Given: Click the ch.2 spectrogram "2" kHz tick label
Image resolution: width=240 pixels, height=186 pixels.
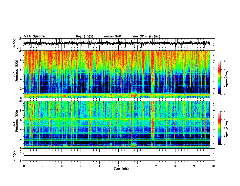Looking at the screenshot, I should [21, 139].
